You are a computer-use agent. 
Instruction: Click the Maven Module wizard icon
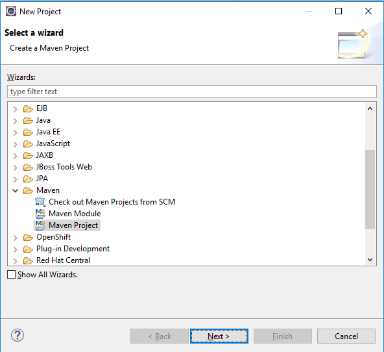point(40,214)
